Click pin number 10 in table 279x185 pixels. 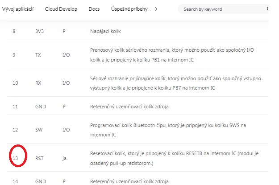pos(15,83)
